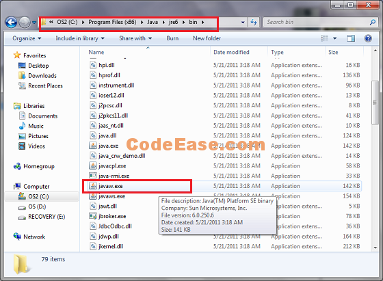Image resolution: width=383 pixels, height=281 pixels.
Task: Open the Organize dropdown menu
Action: 27,38
